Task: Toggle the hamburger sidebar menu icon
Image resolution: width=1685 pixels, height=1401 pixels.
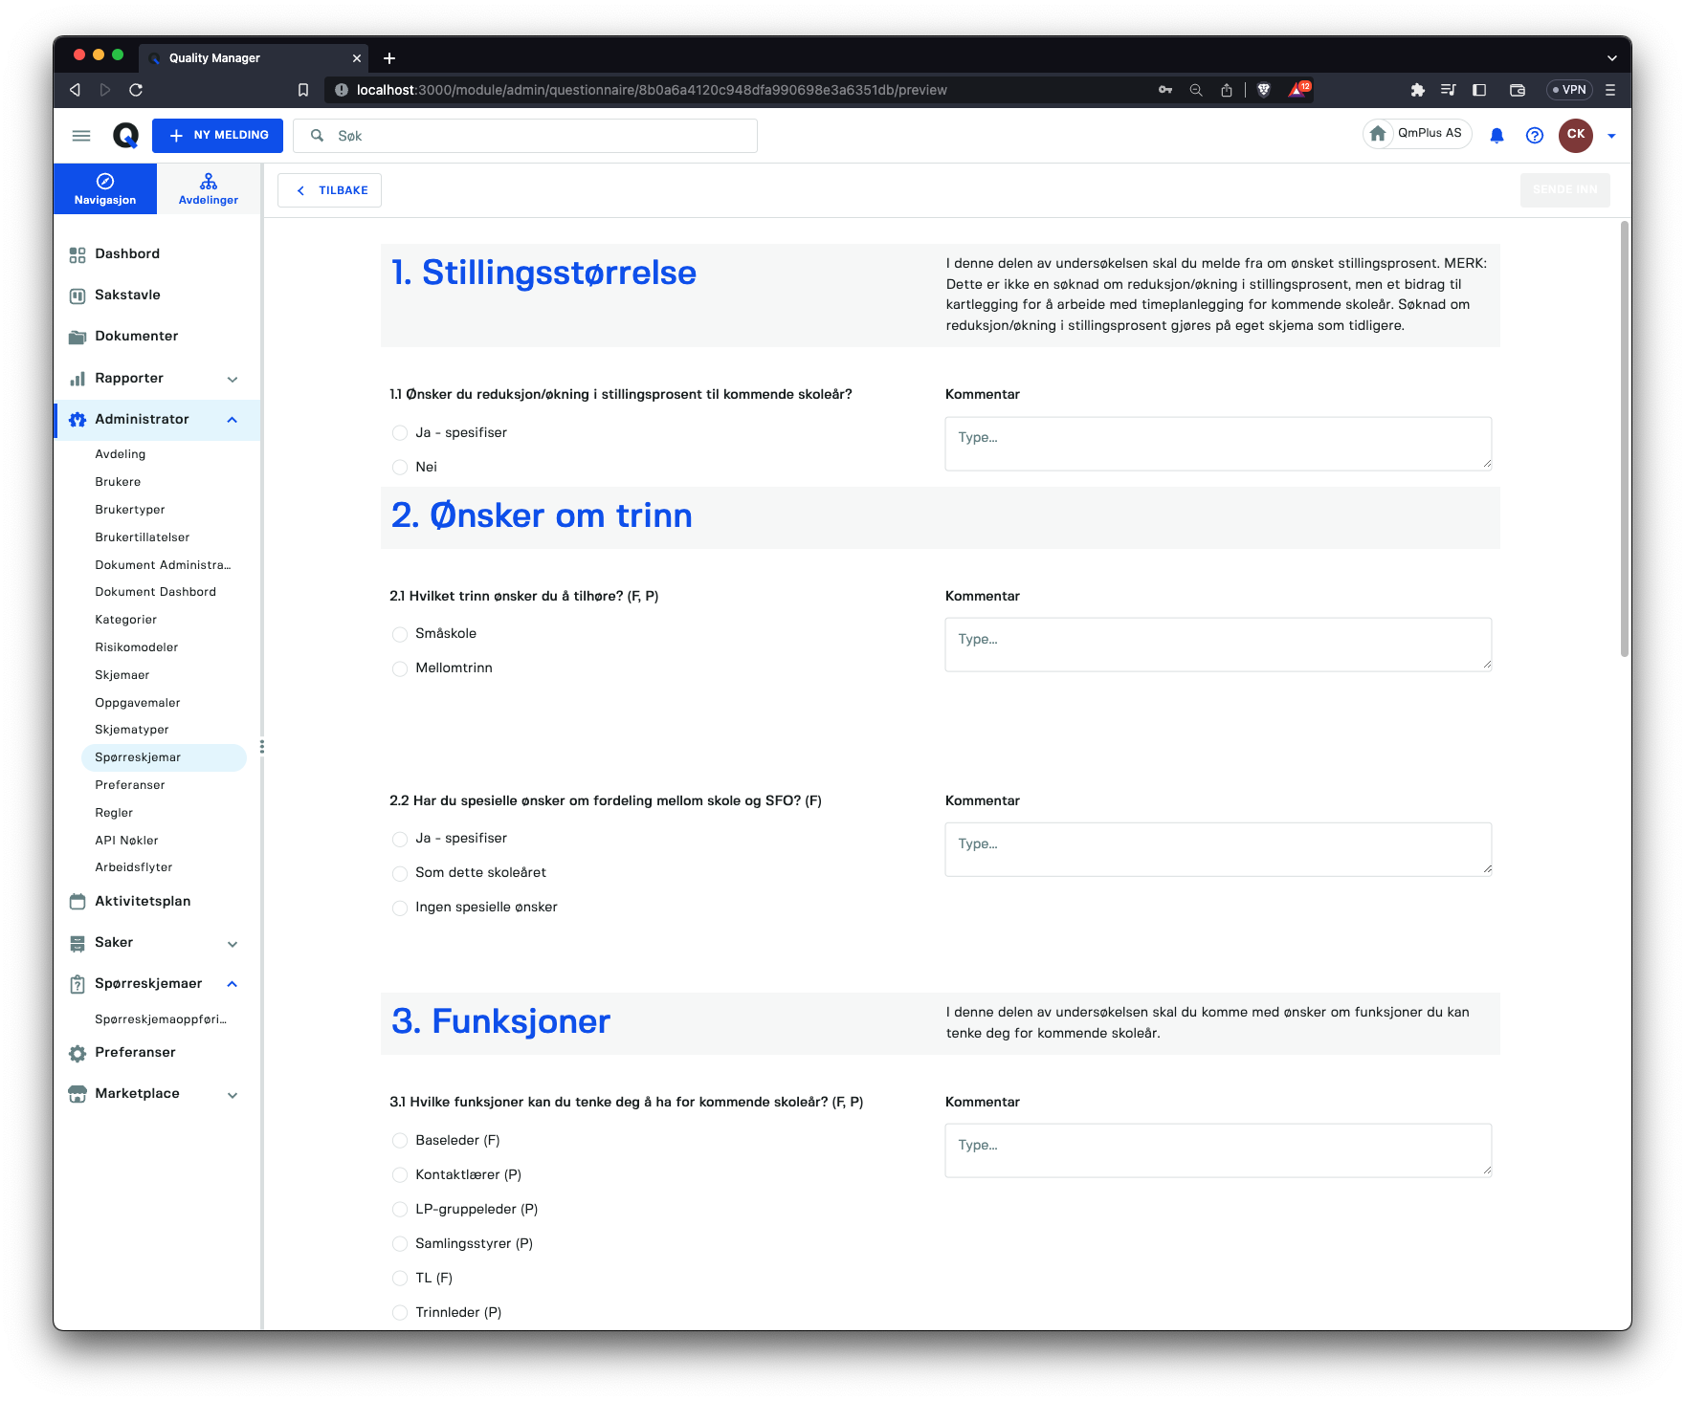Action: pyautogui.click(x=81, y=136)
